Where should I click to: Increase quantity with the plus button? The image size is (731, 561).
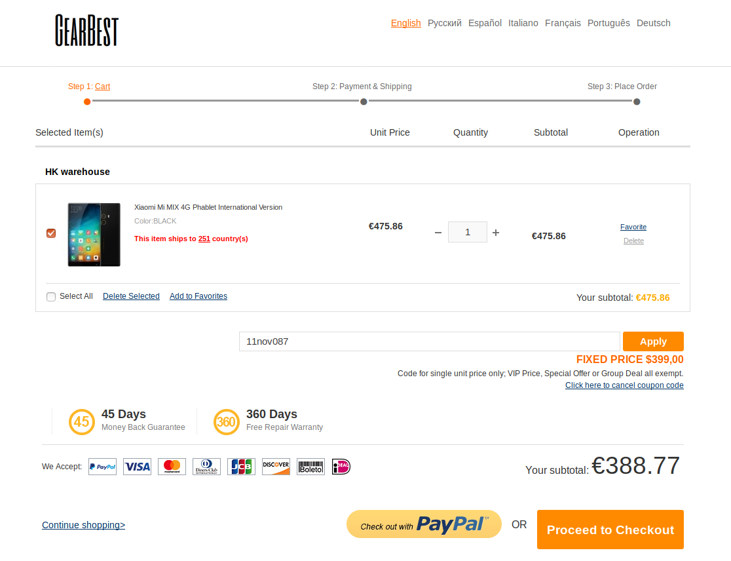coord(496,232)
